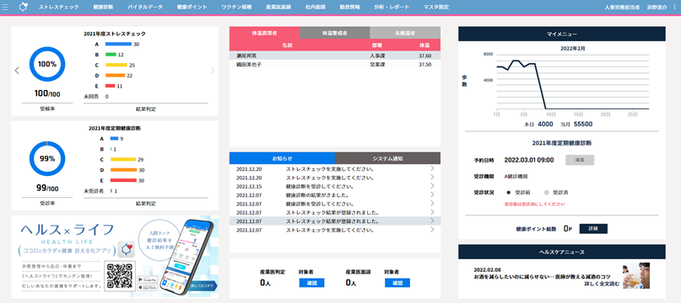Click 2021年度定期健康診断 title in left card
681x303 pixels.
(115, 128)
